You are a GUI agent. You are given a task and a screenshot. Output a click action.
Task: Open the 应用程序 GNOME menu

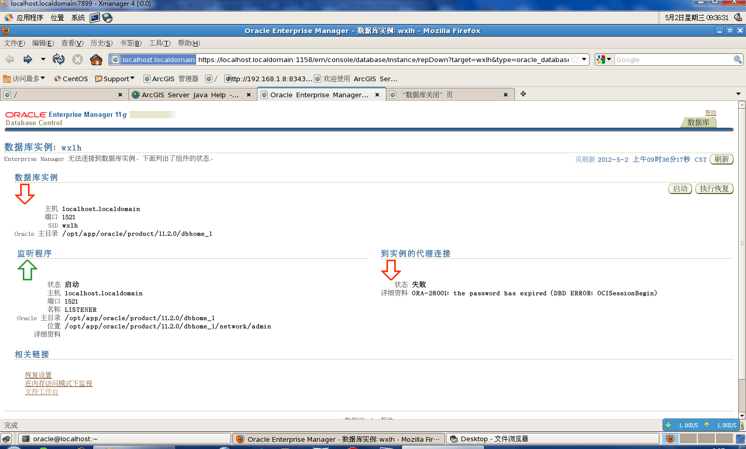[x=24, y=18]
